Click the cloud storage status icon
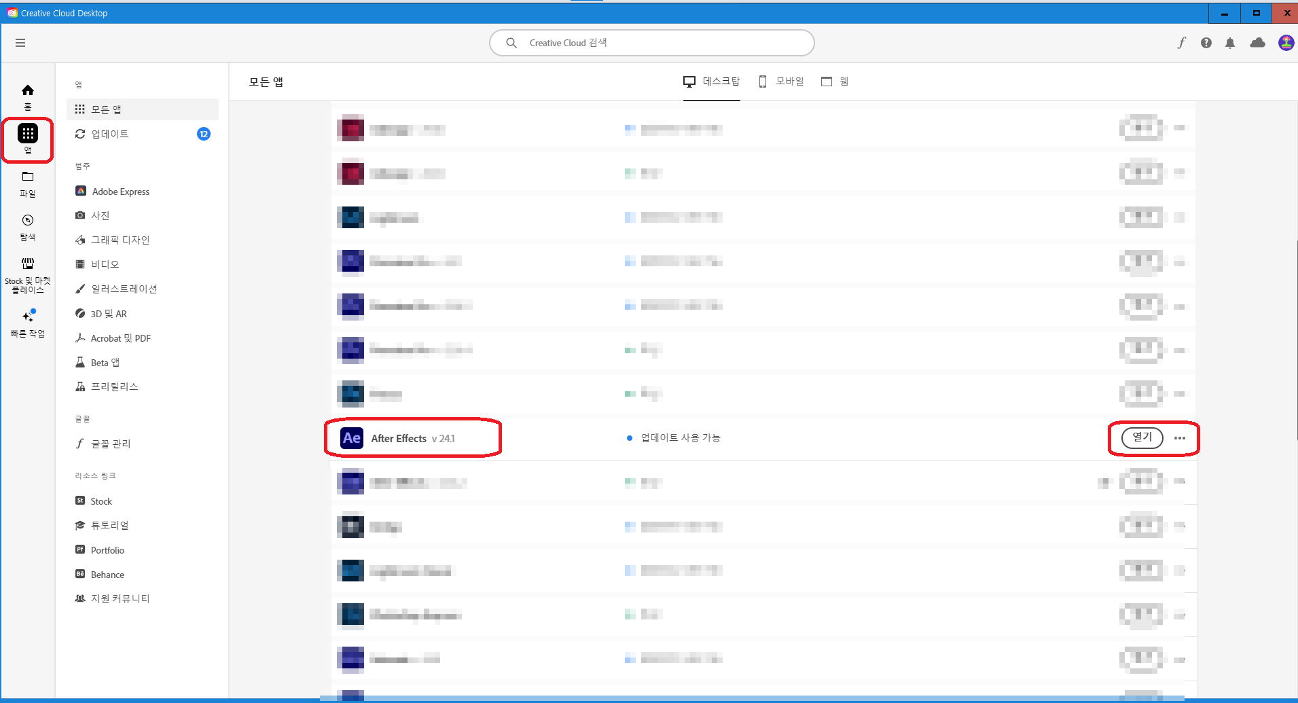Image resolution: width=1298 pixels, height=703 pixels. [x=1257, y=42]
